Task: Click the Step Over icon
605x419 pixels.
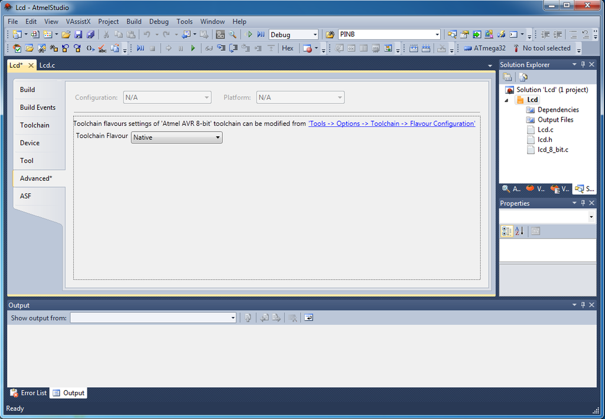Action: (233, 48)
